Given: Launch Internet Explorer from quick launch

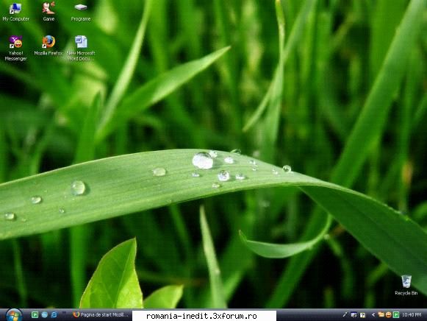Looking at the screenshot, I should pos(54,314).
